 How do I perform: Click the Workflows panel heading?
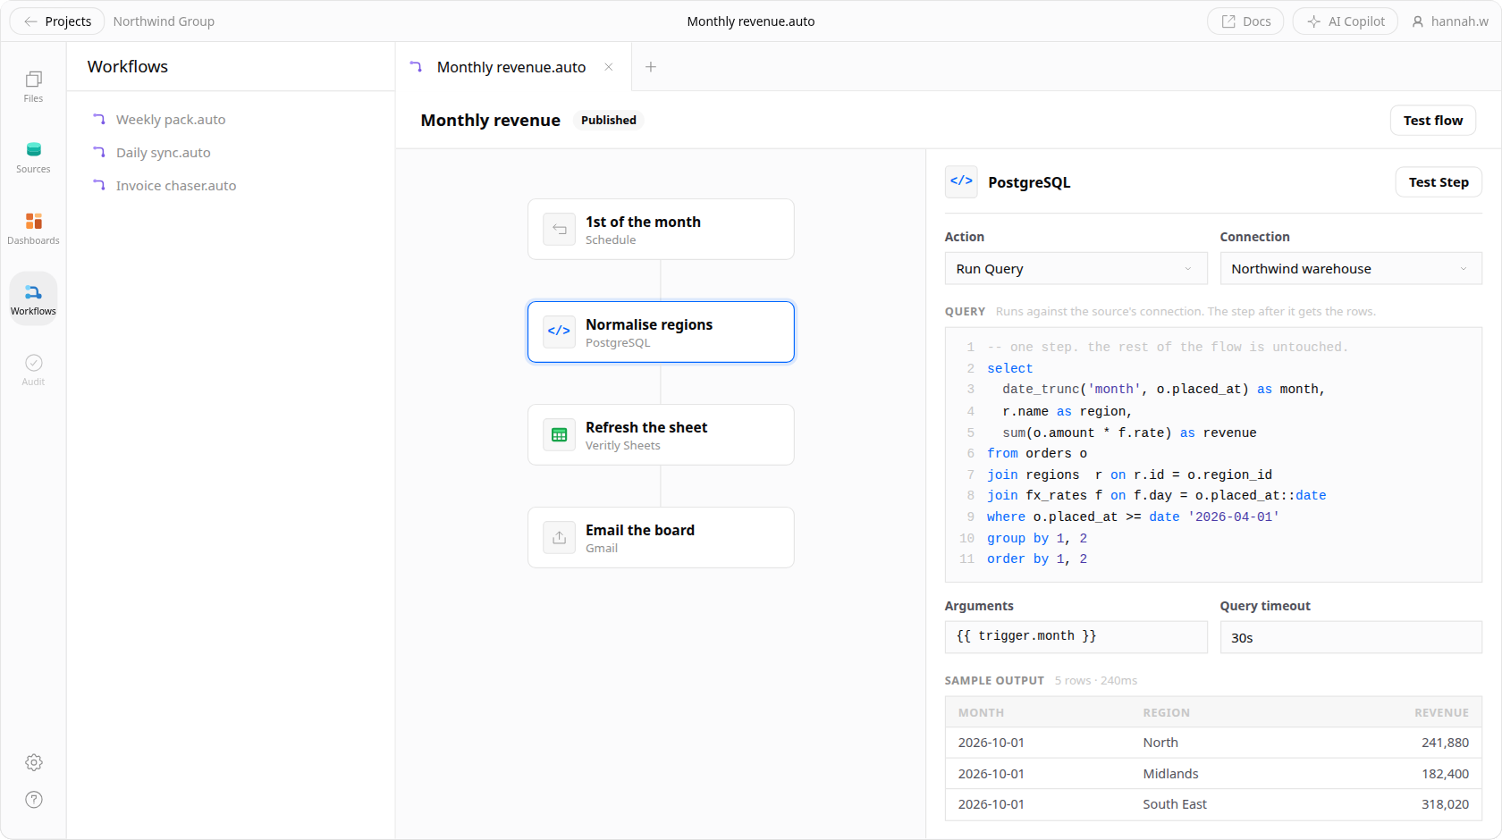128,67
